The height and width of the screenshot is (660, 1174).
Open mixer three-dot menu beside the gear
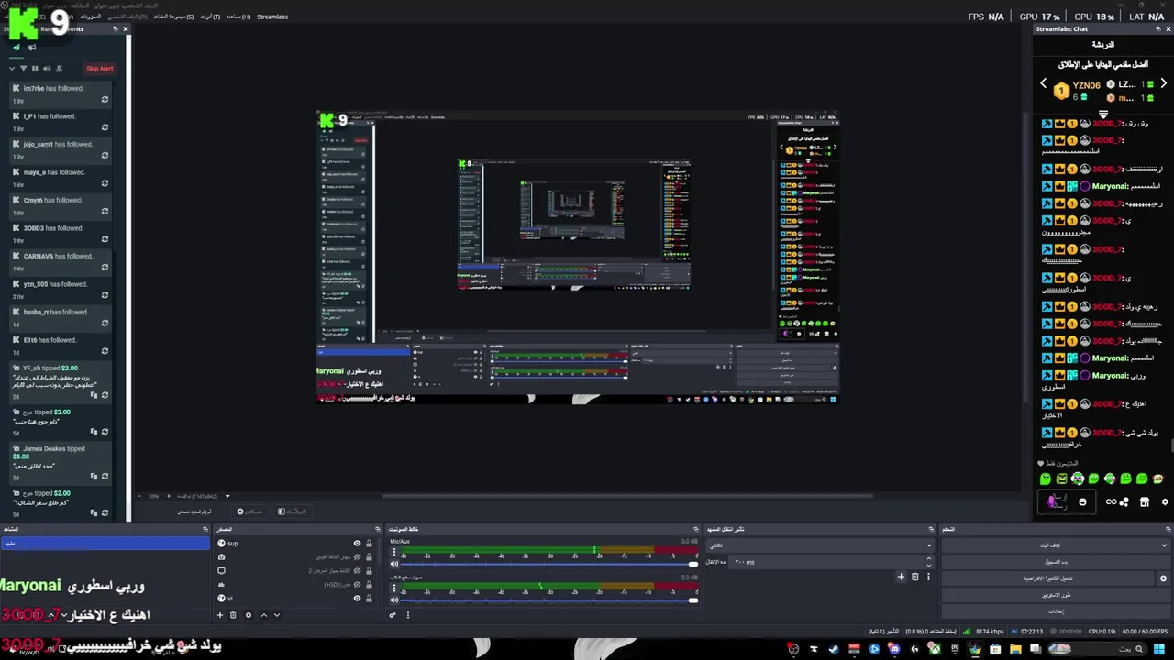point(408,615)
